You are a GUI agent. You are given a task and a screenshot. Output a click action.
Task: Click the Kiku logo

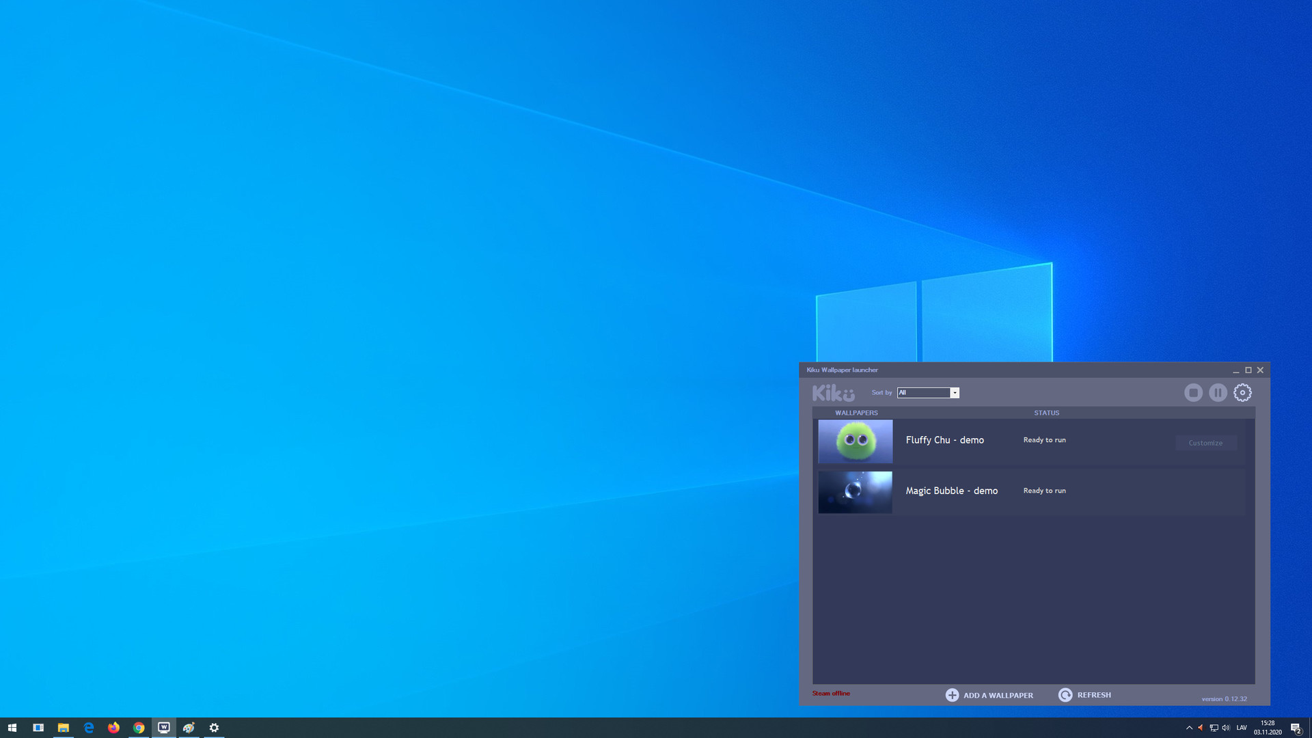click(833, 393)
